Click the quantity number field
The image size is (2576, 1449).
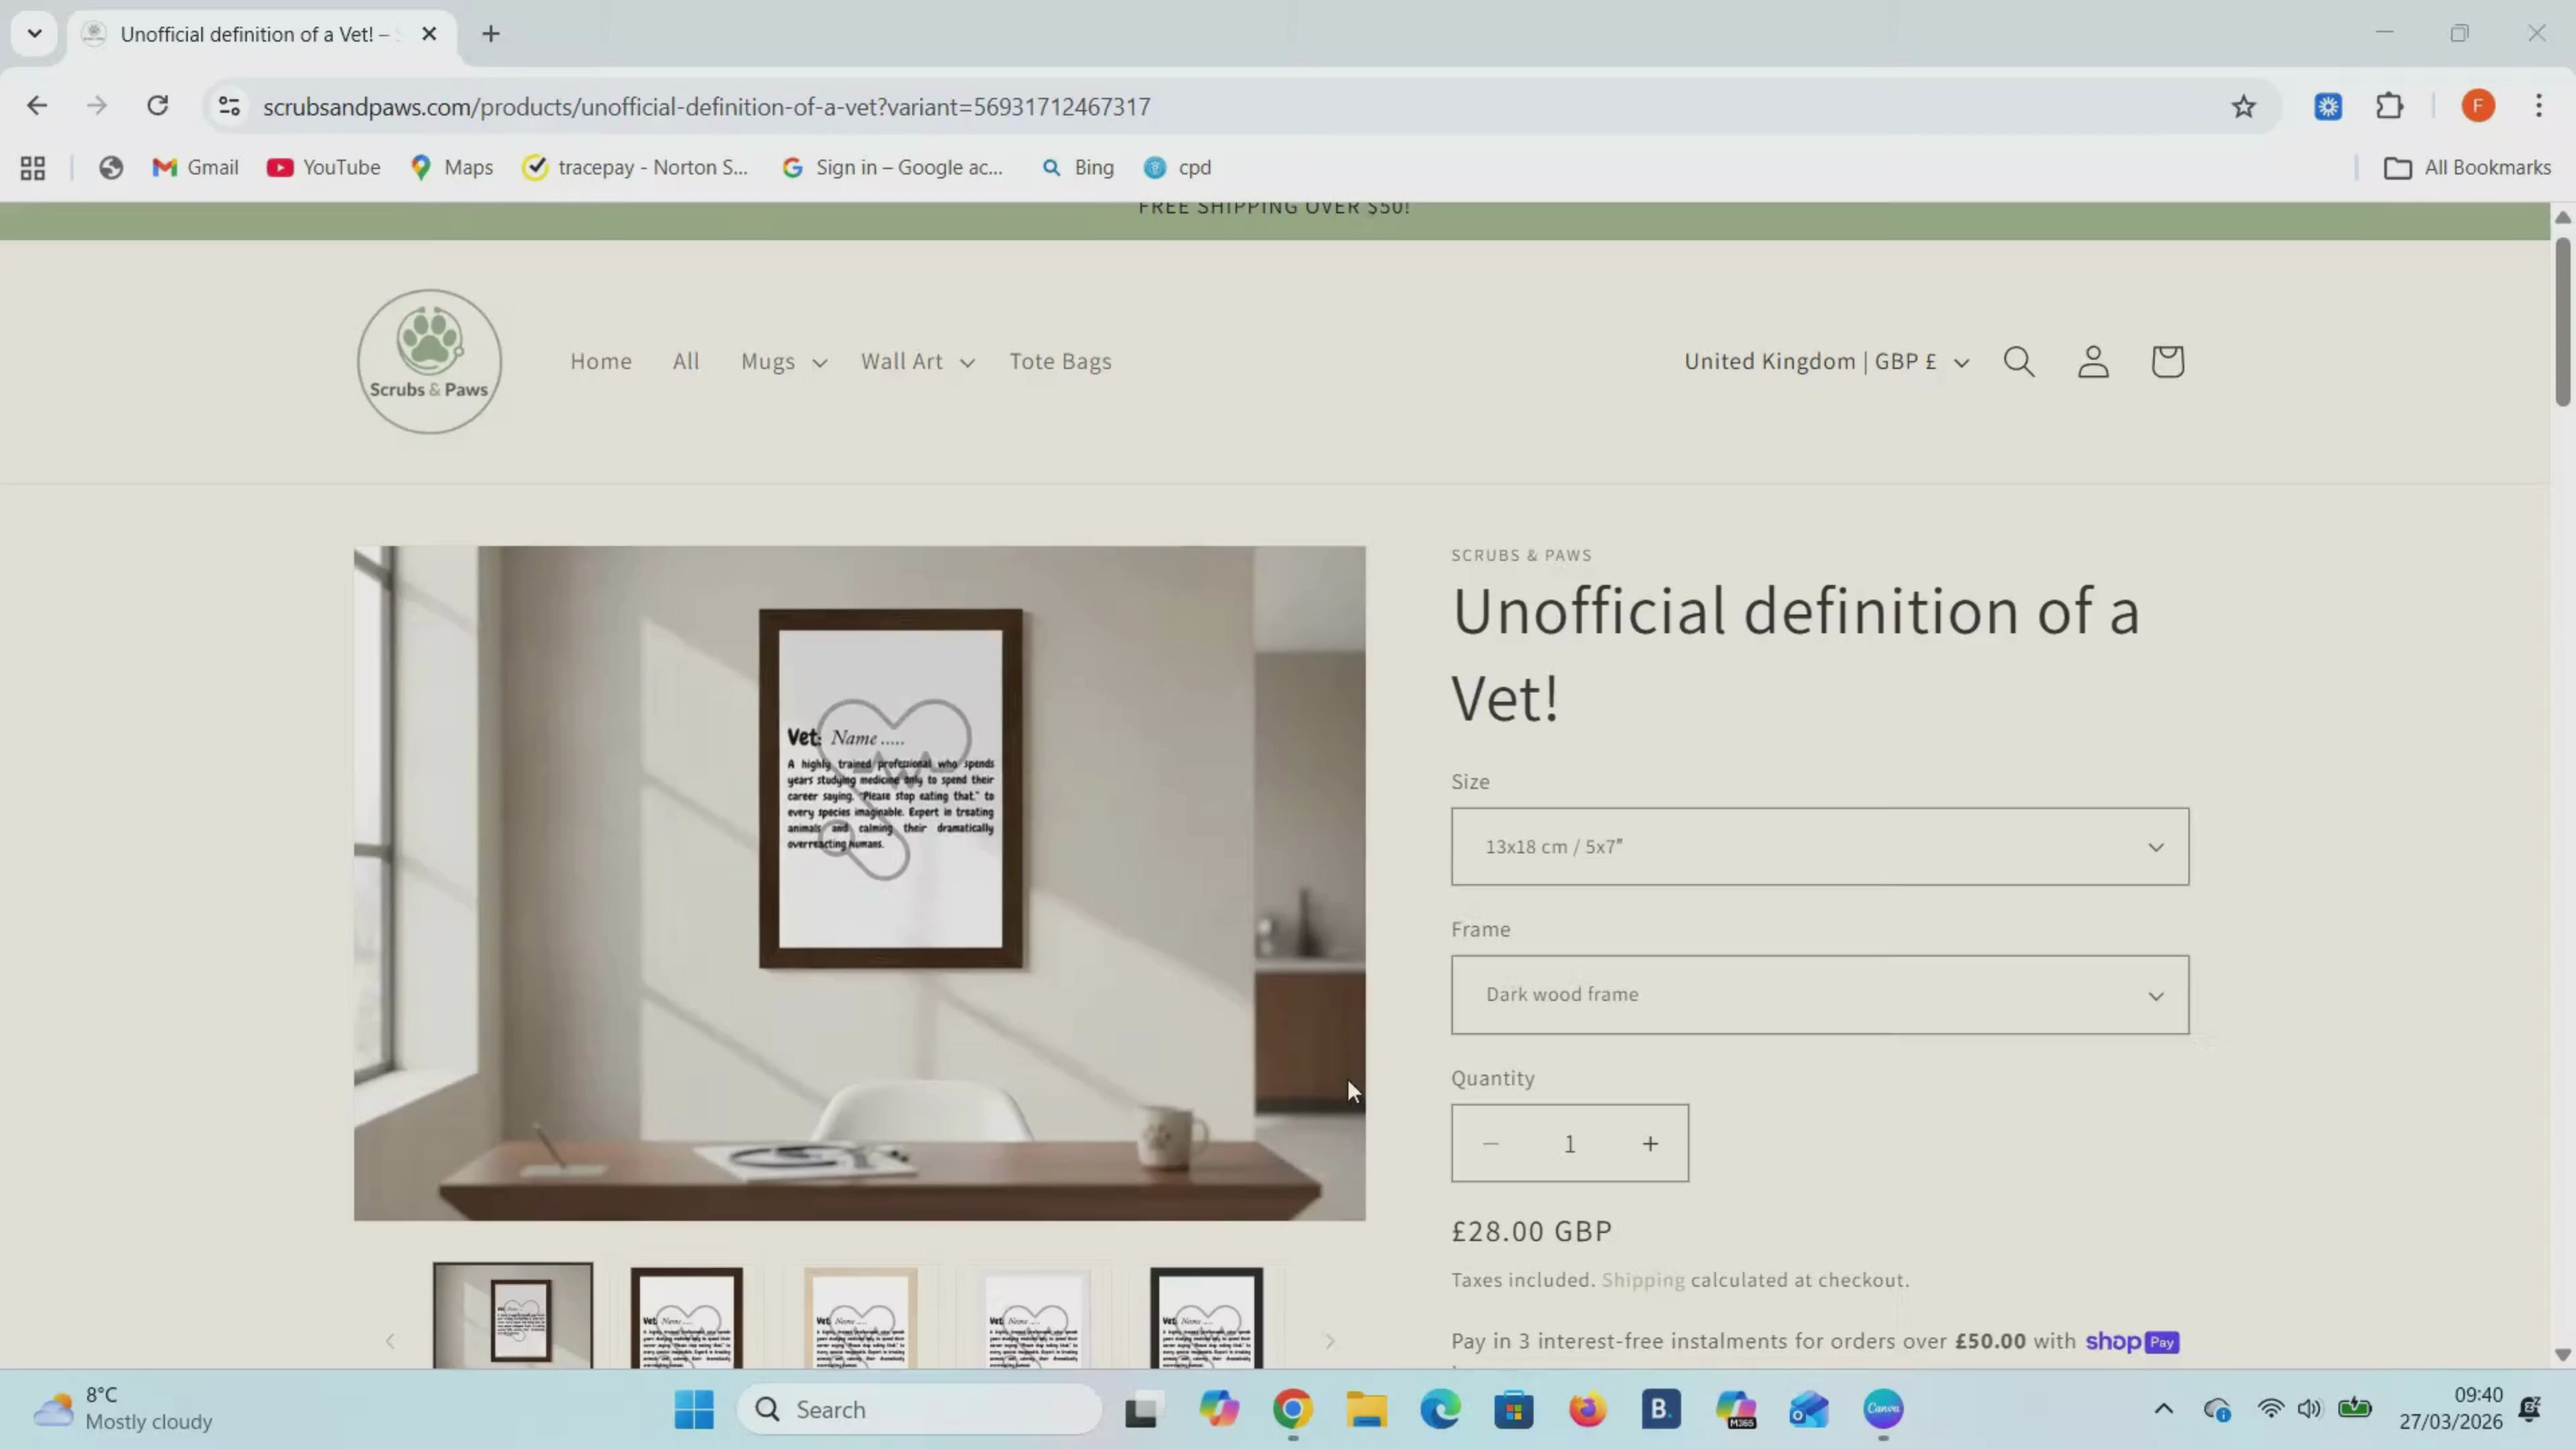point(1570,1144)
